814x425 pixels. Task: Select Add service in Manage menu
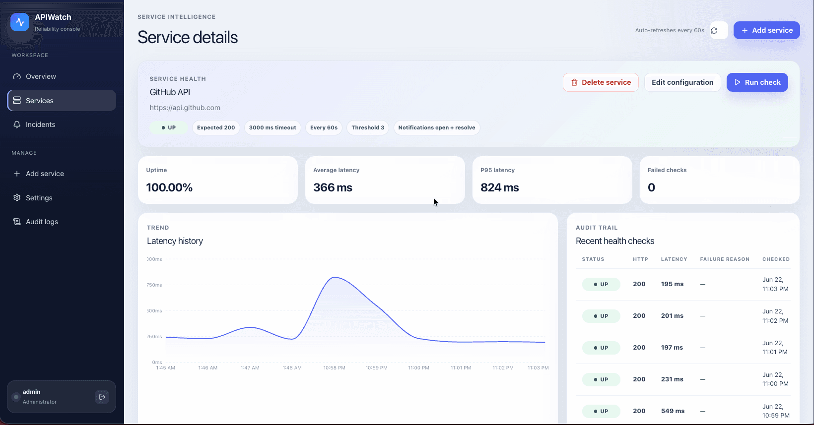pos(62,174)
